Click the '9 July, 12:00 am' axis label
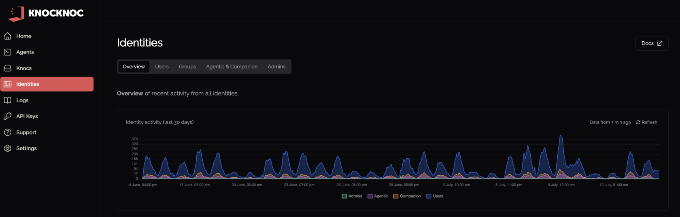Image resolution: width=680 pixels, height=217 pixels. tap(561, 185)
